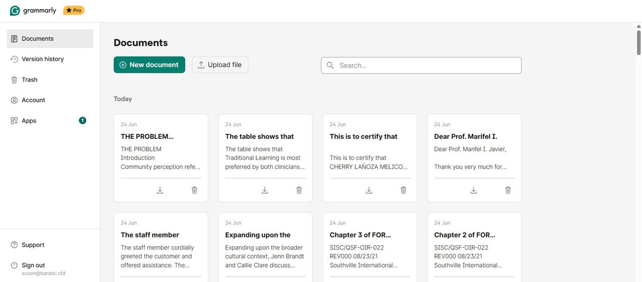Screen dimensions: 642x282
Task: Open 'This is to certify that' title
Action: [364, 136]
